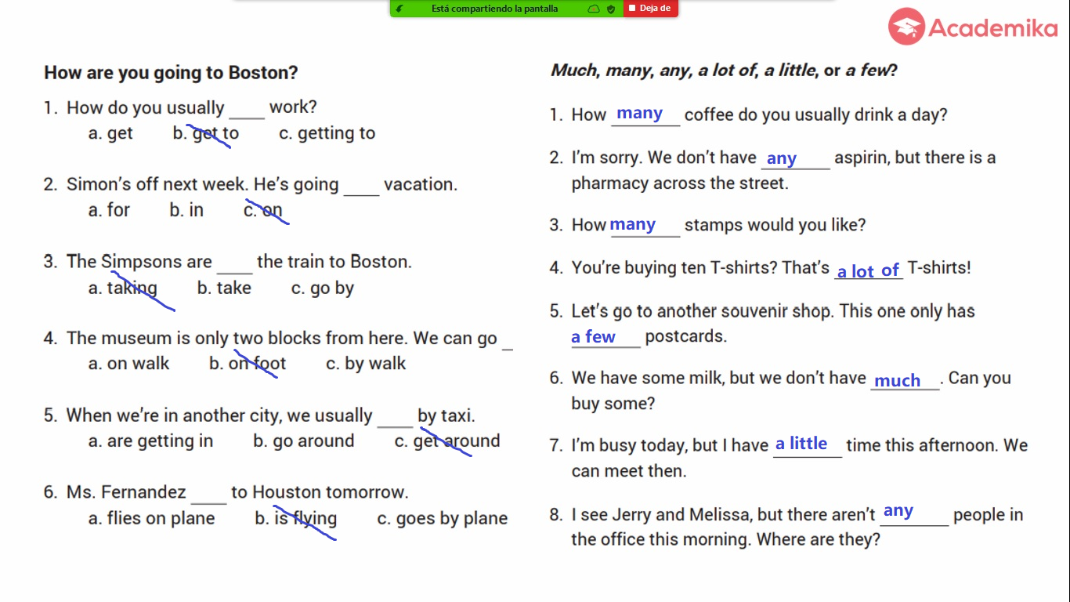Click the red 'Deja de' stop-sharing button
The width and height of the screenshot is (1070, 602).
pyautogui.click(x=650, y=9)
